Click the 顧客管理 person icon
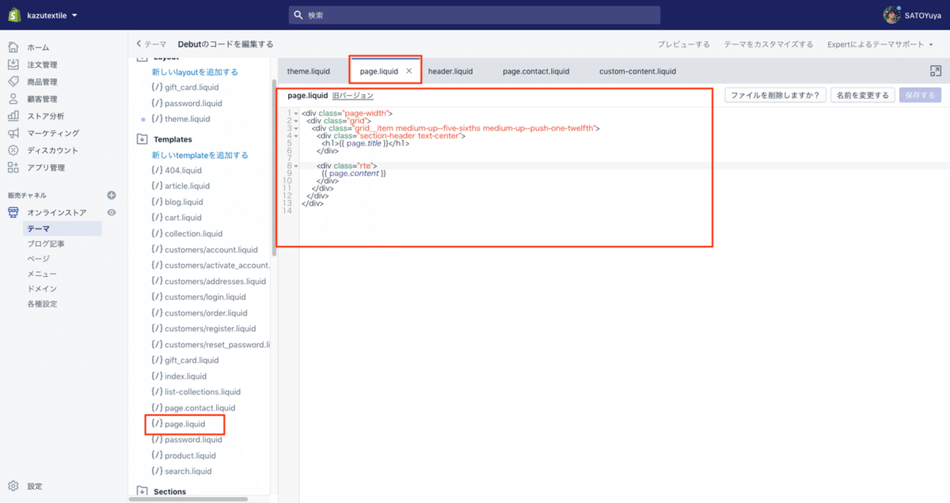 click(x=13, y=99)
